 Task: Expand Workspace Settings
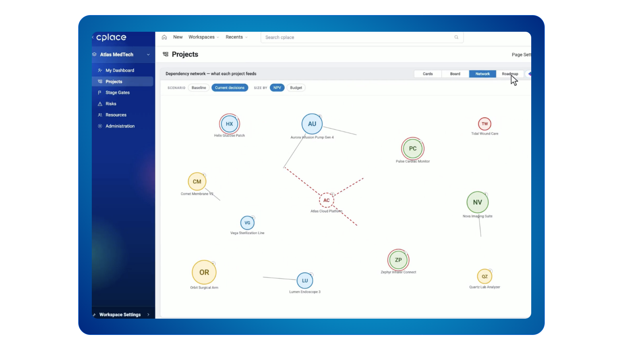tap(123, 315)
